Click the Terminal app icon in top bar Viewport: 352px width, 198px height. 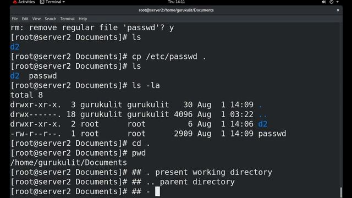point(42,2)
